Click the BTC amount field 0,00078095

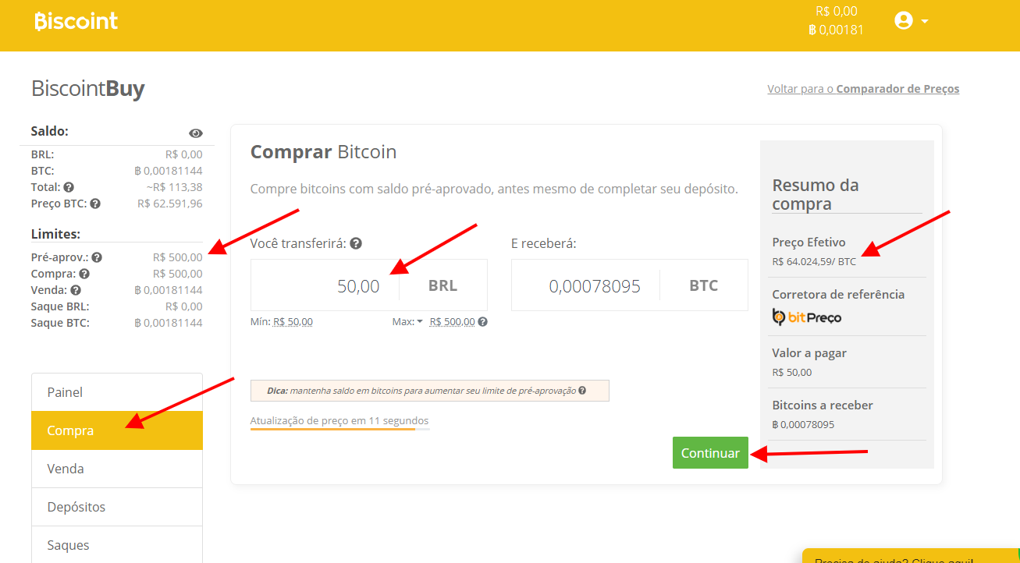585,285
